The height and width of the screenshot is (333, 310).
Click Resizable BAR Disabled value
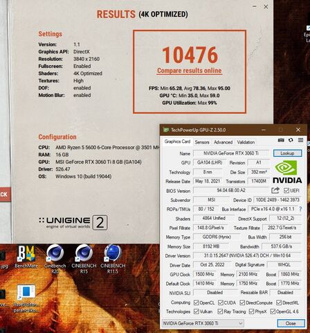(x=285, y=293)
